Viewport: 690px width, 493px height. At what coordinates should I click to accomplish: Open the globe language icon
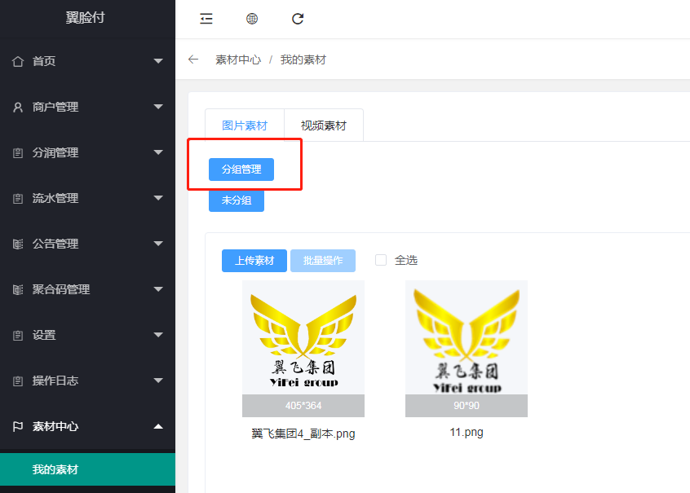coord(252,19)
